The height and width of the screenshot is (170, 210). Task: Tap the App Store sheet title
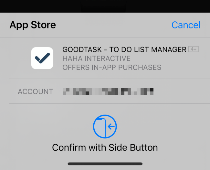[x=33, y=25]
